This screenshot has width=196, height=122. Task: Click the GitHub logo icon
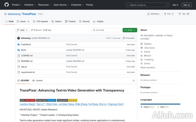tap(7, 5)
